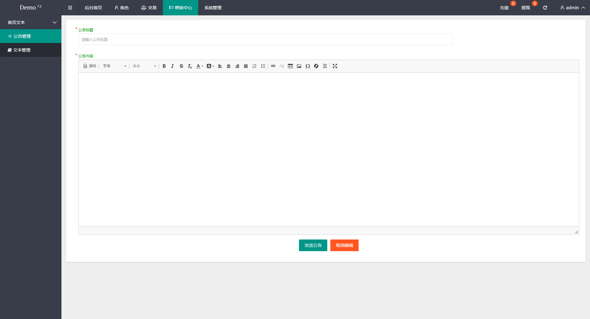This screenshot has width=590, height=319.
Task: Open the special character (Omega) picker
Action: [x=308, y=66]
